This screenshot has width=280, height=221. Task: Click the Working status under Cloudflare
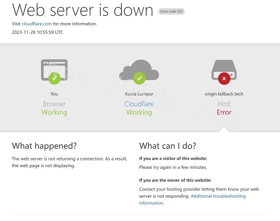139,112
